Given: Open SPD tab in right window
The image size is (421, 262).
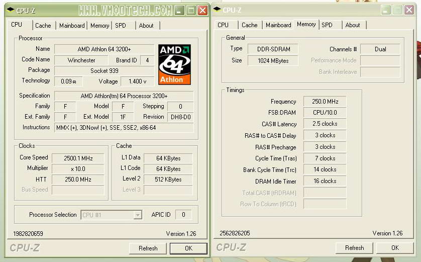Looking at the screenshot, I should click(x=327, y=25).
